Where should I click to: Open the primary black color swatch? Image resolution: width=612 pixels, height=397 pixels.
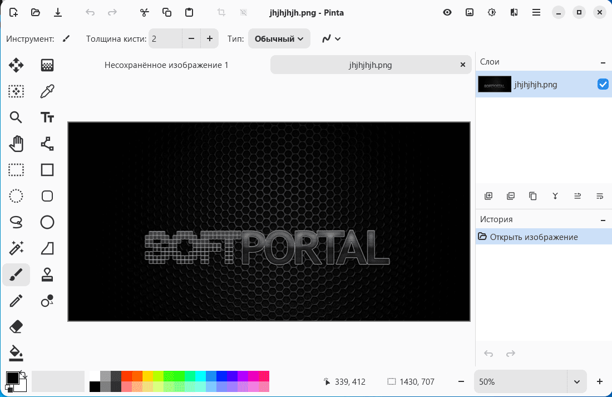coord(12,378)
